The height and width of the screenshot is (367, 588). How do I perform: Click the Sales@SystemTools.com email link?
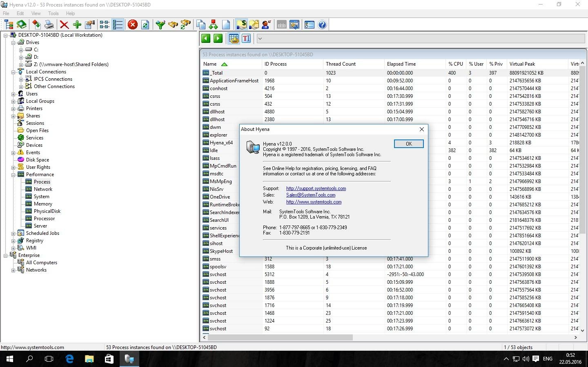click(x=311, y=195)
